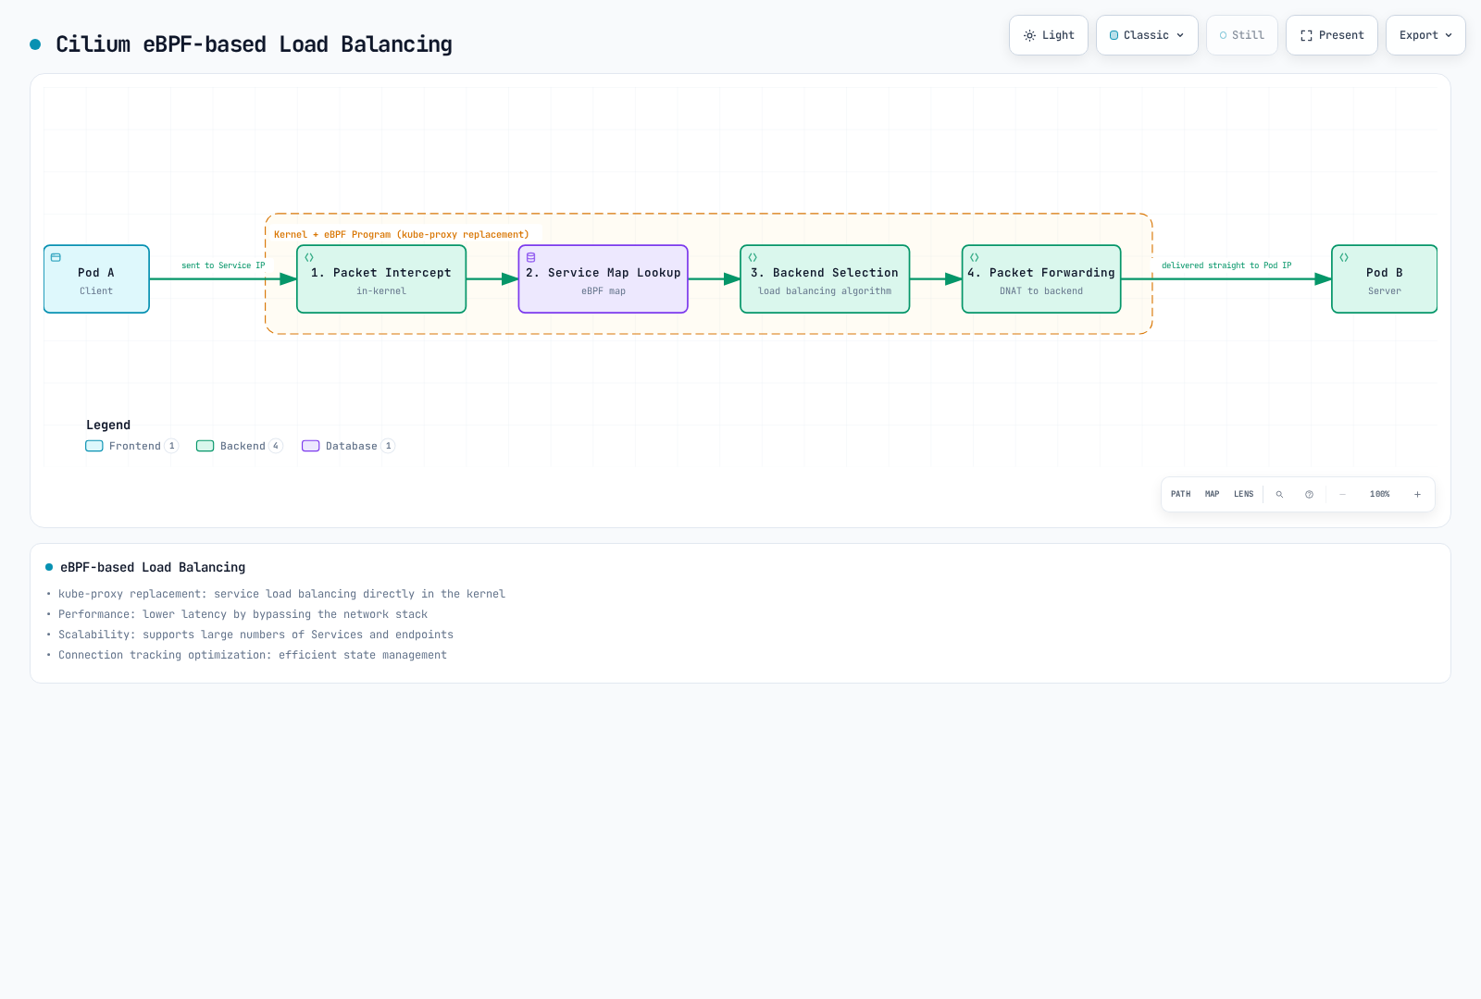Enable MAP mode in canvas toolbar

point(1213,494)
